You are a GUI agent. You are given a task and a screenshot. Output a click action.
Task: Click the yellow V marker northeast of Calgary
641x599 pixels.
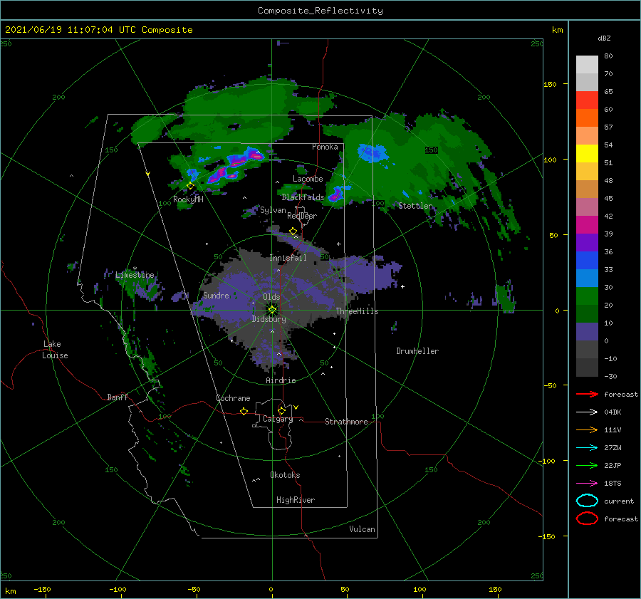point(296,407)
